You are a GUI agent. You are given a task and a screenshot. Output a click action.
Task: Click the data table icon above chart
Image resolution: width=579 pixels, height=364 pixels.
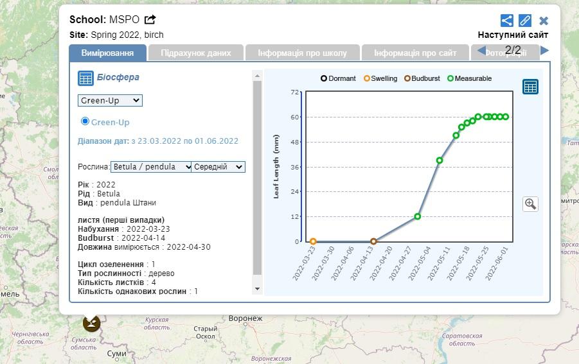pyautogui.click(x=530, y=87)
